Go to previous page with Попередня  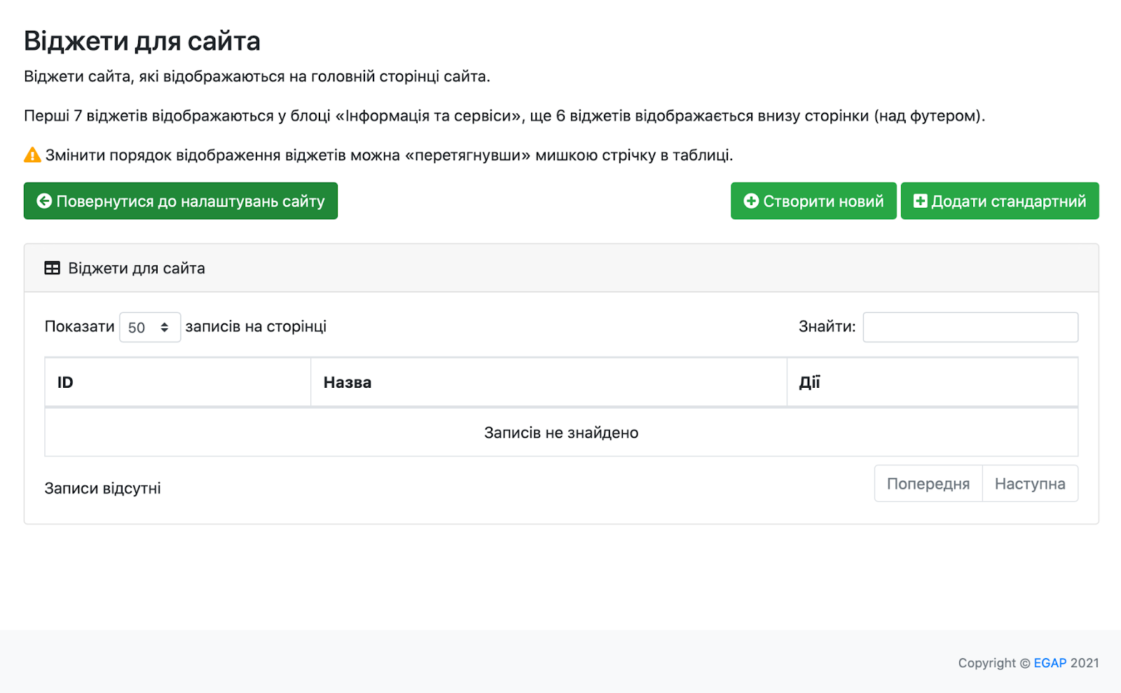click(928, 484)
